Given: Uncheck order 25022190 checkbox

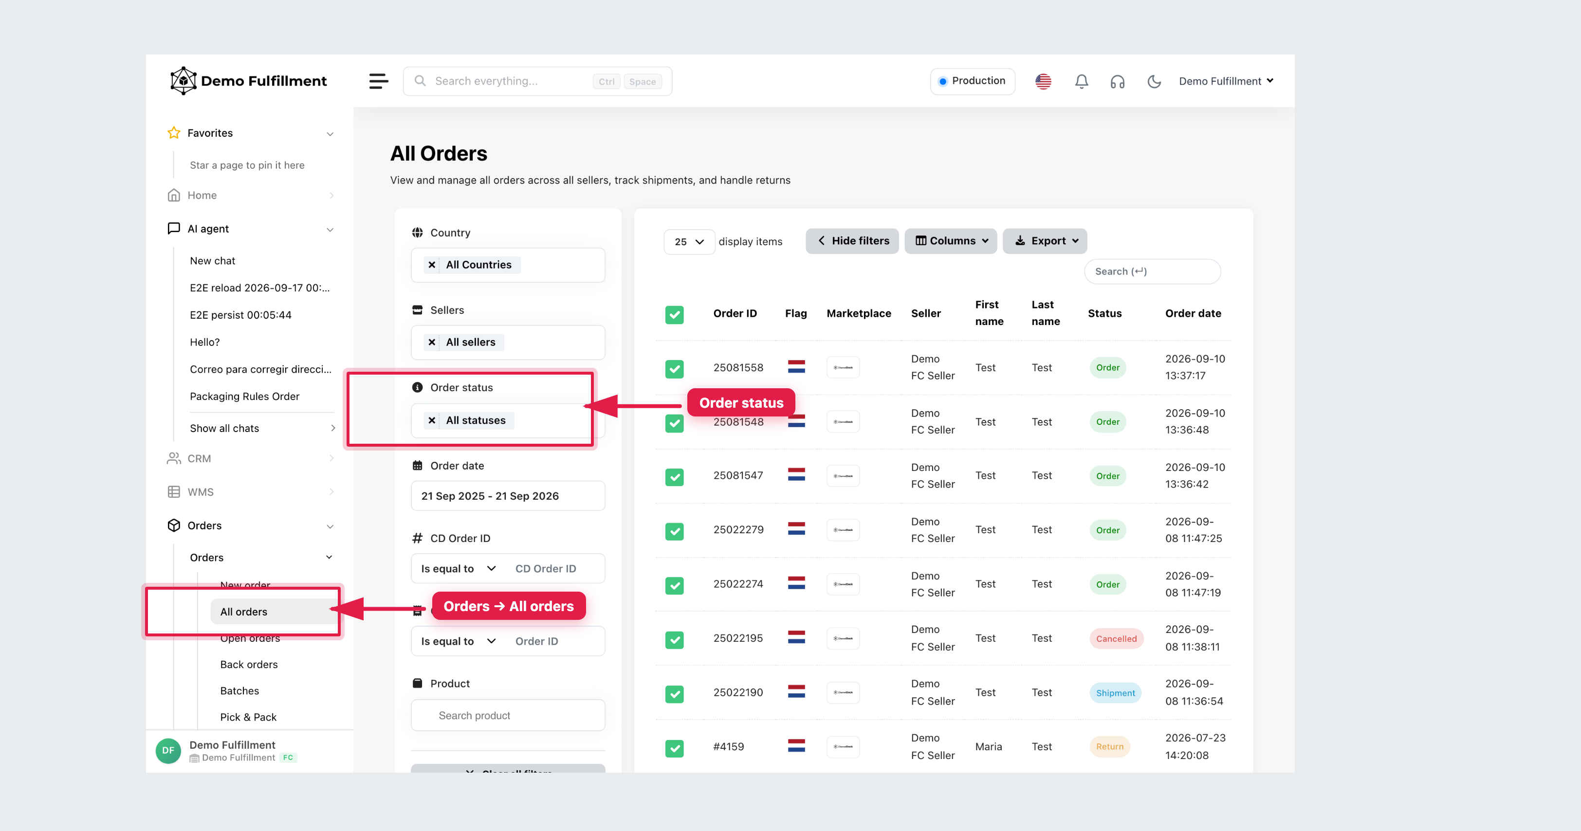Looking at the screenshot, I should [x=675, y=694].
